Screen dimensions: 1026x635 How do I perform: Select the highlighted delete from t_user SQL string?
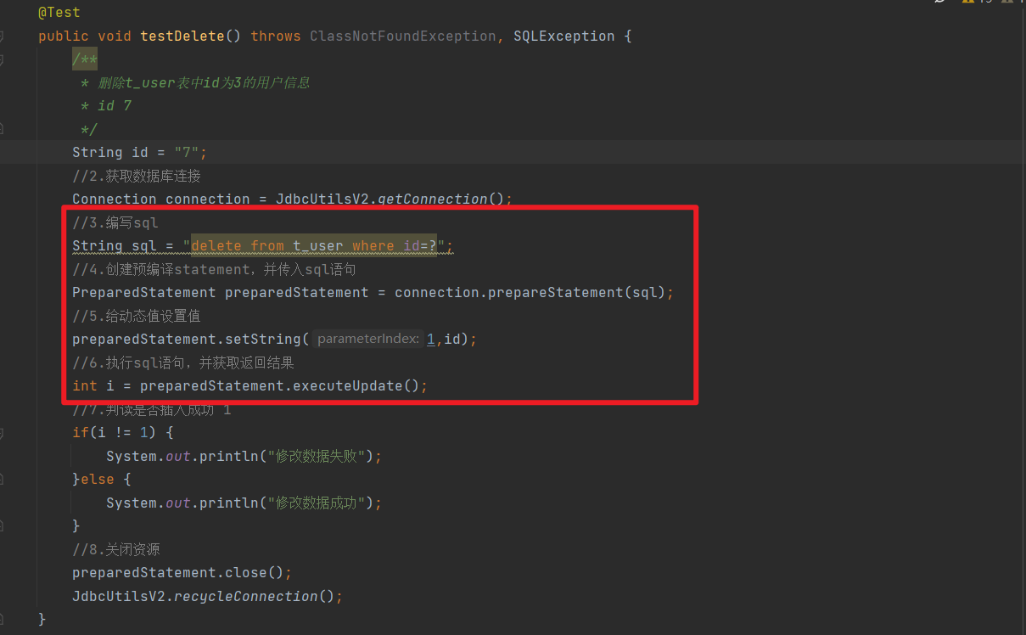pos(314,245)
